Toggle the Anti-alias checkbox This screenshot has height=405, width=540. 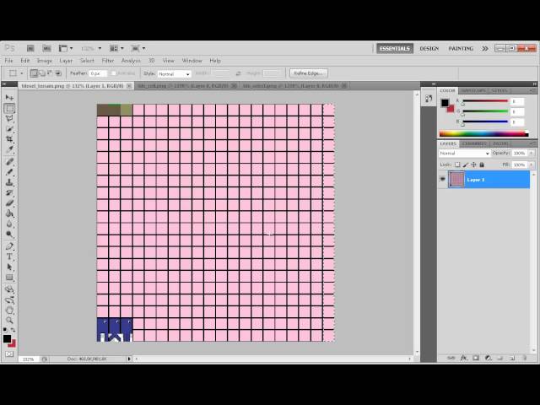[x=114, y=73]
